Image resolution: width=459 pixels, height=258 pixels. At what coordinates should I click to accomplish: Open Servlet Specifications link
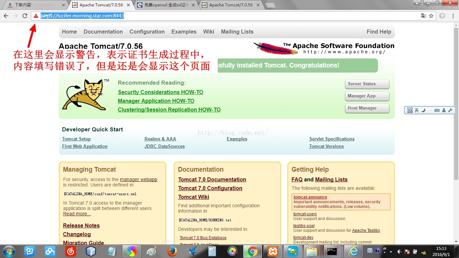point(332,139)
